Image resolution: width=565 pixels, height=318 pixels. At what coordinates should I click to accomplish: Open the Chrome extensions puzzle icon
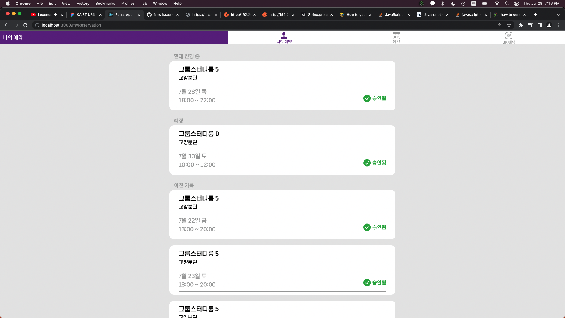coord(521,25)
